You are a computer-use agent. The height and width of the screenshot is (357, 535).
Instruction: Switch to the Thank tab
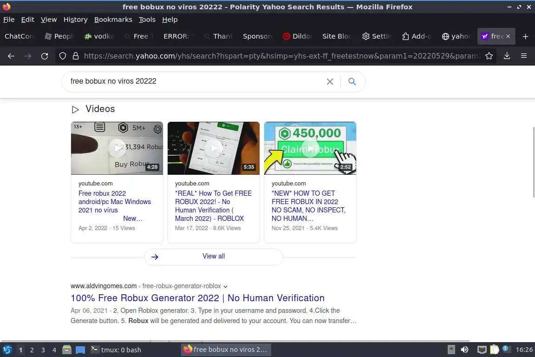219,36
